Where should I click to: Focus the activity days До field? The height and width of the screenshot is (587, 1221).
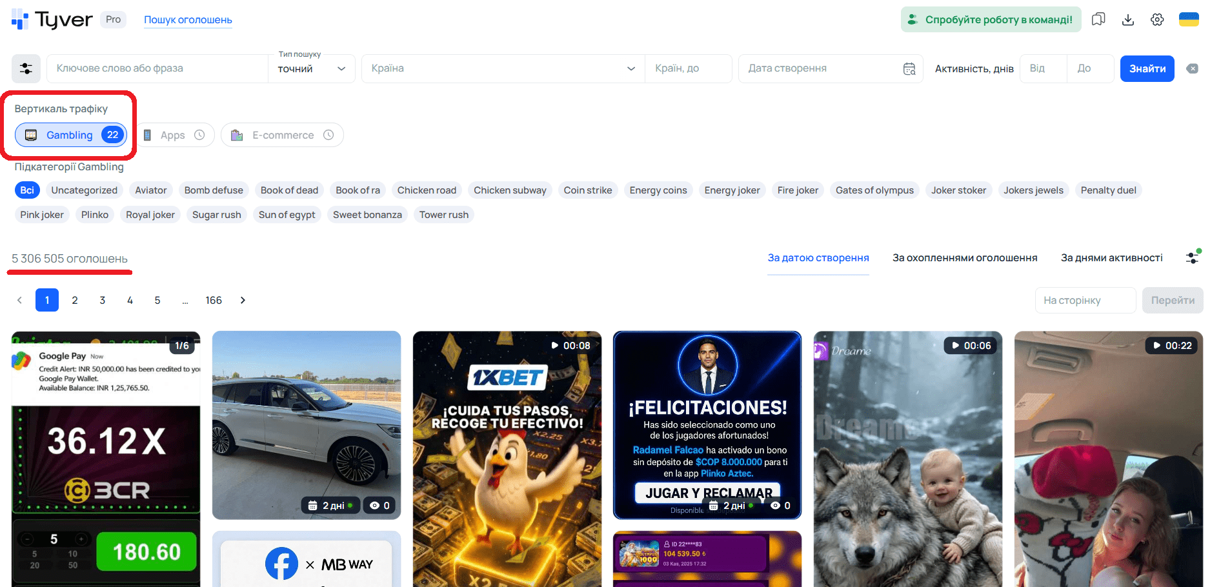tap(1091, 68)
